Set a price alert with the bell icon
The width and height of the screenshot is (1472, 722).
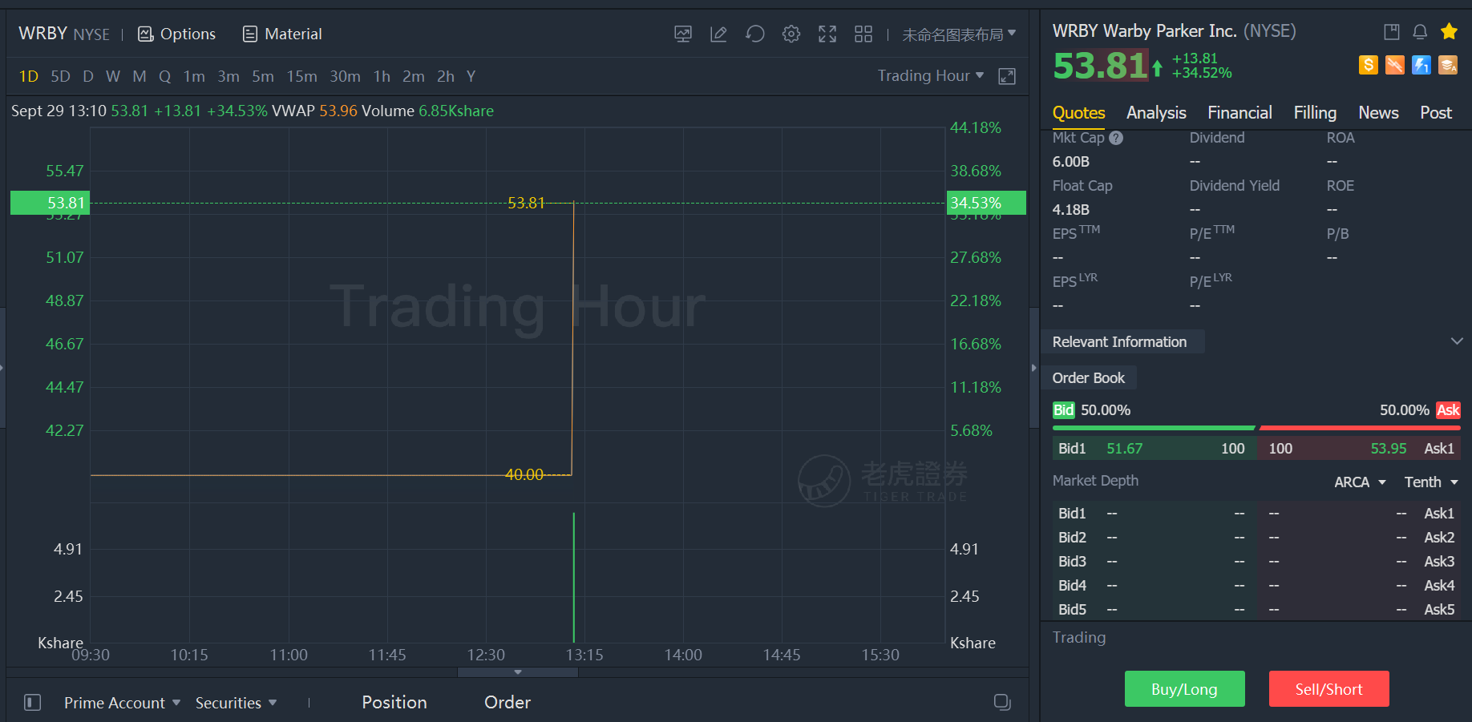[x=1420, y=31]
